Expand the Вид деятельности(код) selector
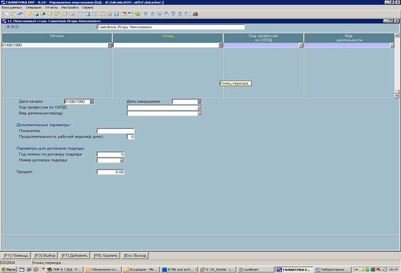The image size is (401, 273). pos(200,113)
